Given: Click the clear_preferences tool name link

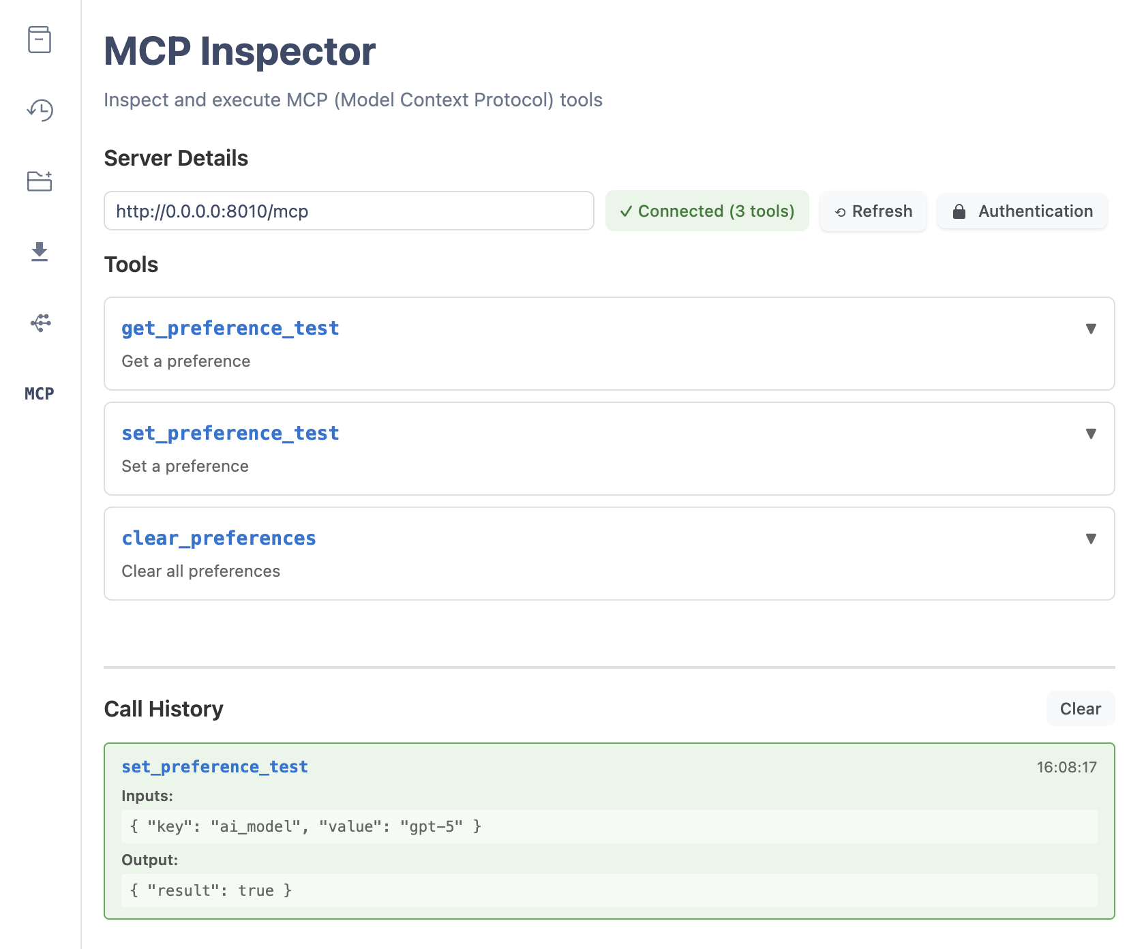Looking at the screenshot, I should 219,538.
